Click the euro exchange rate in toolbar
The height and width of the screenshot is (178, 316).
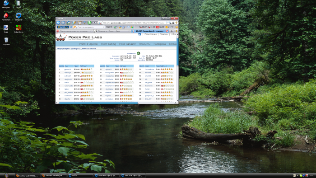click(151, 27)
